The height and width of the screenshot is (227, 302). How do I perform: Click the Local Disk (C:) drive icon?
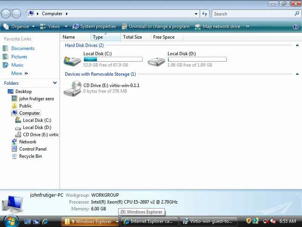(x=72, y=61)
